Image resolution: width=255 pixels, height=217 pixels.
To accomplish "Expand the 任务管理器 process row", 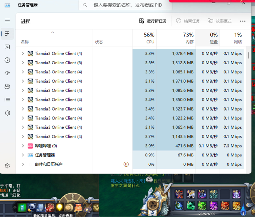I will coord(23,155).
